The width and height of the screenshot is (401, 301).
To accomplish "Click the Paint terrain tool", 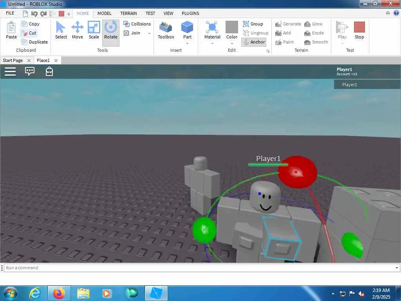I will 284,42.
